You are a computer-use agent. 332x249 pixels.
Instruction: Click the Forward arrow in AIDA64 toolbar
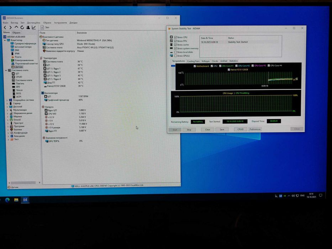click(11, 27)
